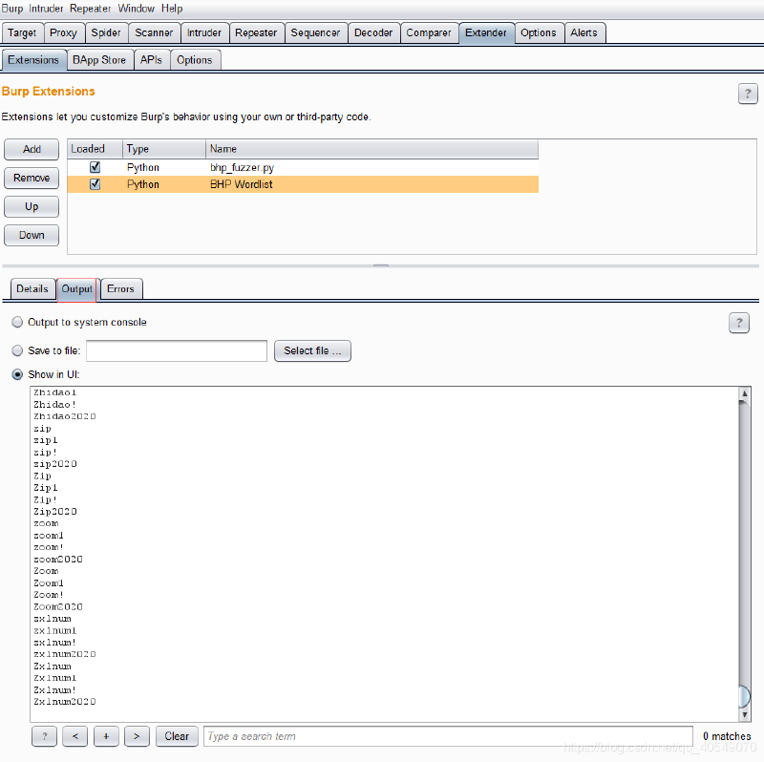Viewport: 764px width, 762px height.
Task: Click the Zhidao2020 line in output
Action: coord(65,416)
